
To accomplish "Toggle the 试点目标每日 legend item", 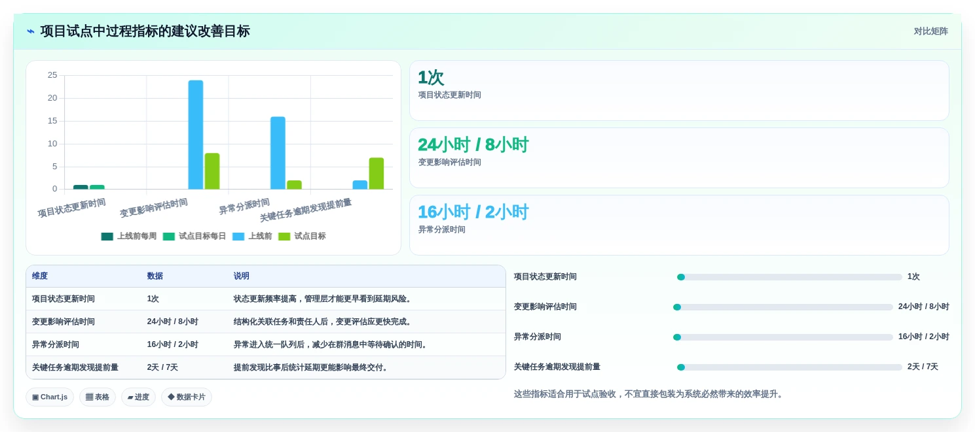I will click(194, 237).
